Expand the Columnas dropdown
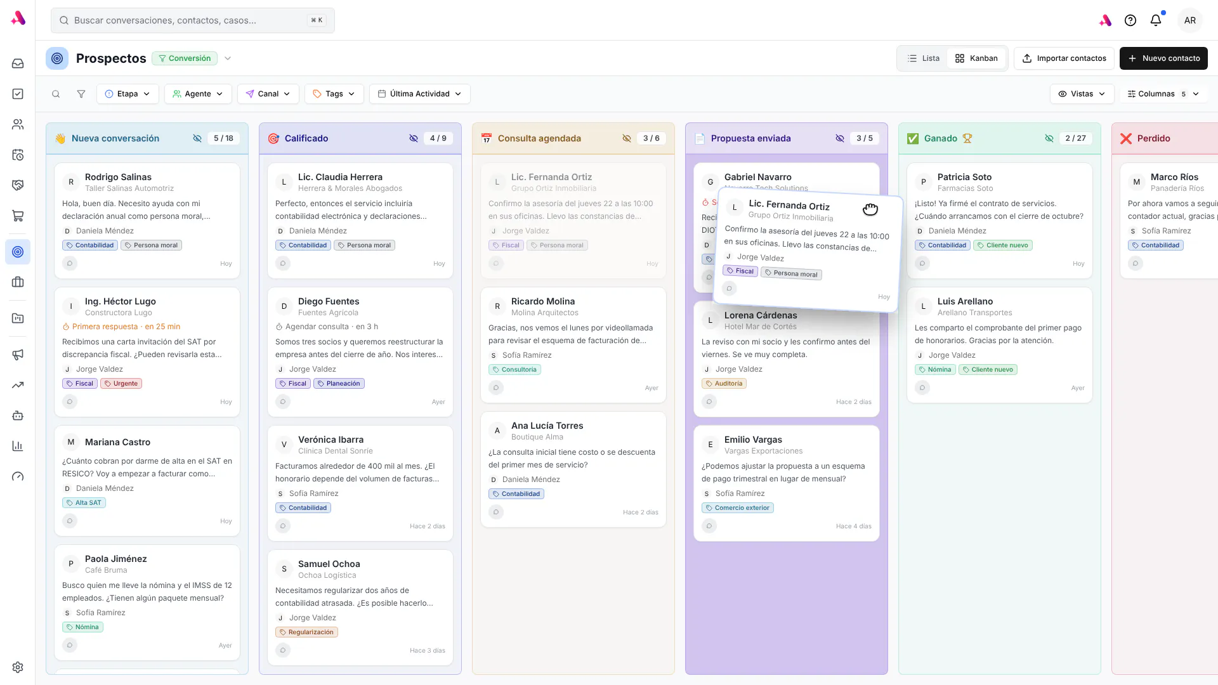This screenshot has height=685, width=1218. pyautogui.click(x=1163, y=94)
